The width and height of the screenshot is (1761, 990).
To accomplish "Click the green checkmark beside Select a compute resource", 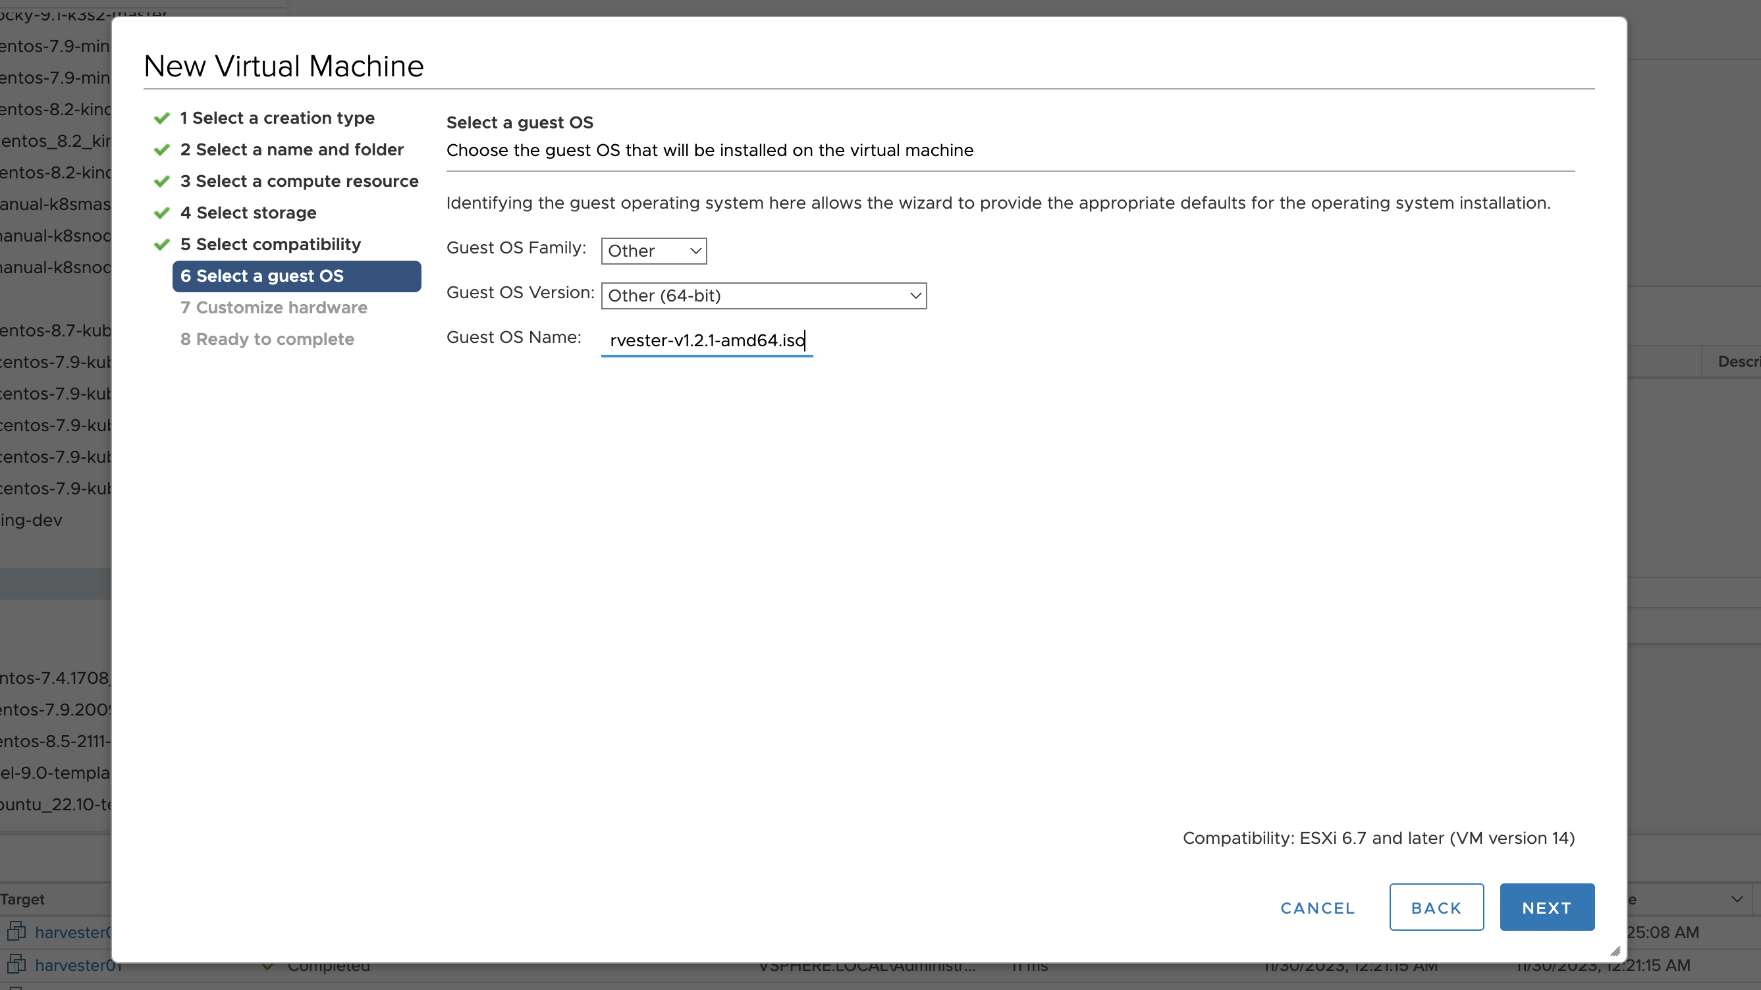I will click(x=162, y=181).
